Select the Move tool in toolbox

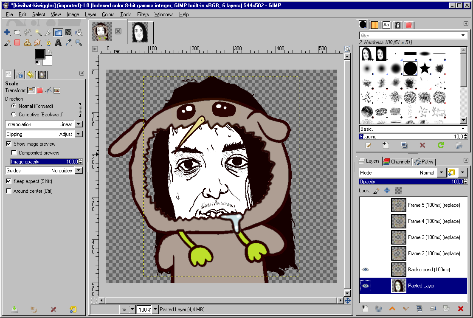click(7, 32)
